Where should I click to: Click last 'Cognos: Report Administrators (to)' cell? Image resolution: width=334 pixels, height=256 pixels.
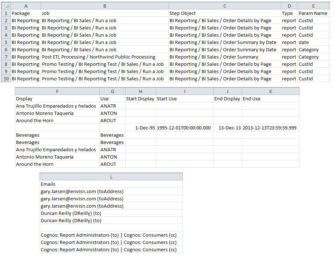coord(111,249)
